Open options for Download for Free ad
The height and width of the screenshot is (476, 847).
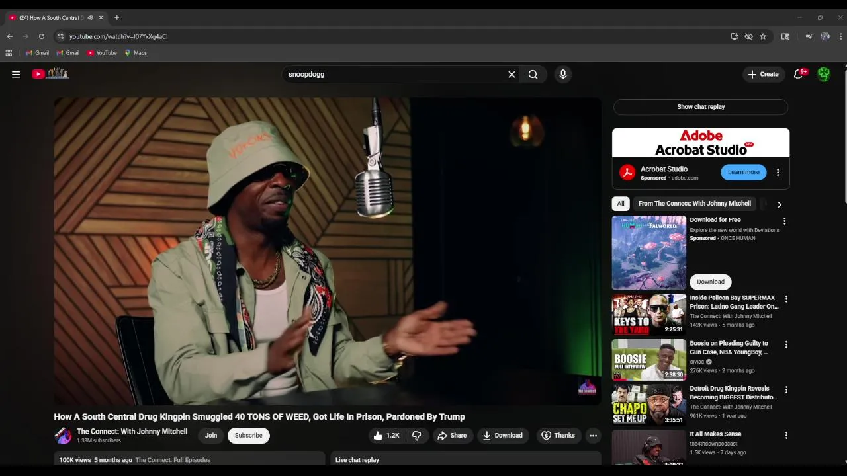tap(785, 221)
